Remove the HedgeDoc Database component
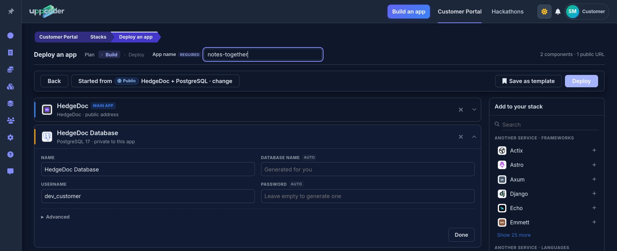 (460, 137)
